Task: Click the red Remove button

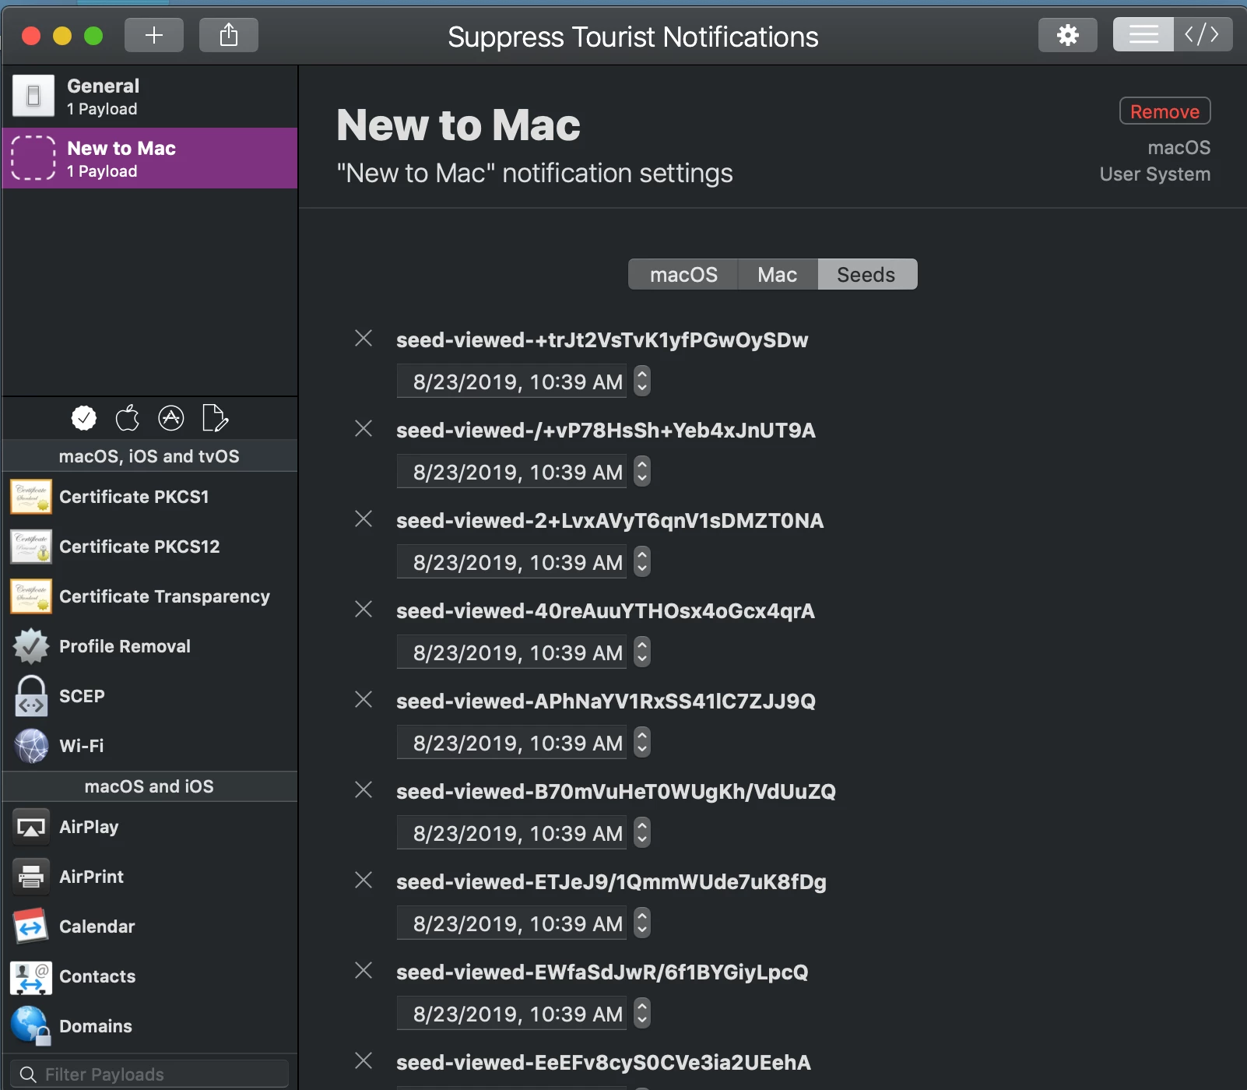Action: 1164,111
